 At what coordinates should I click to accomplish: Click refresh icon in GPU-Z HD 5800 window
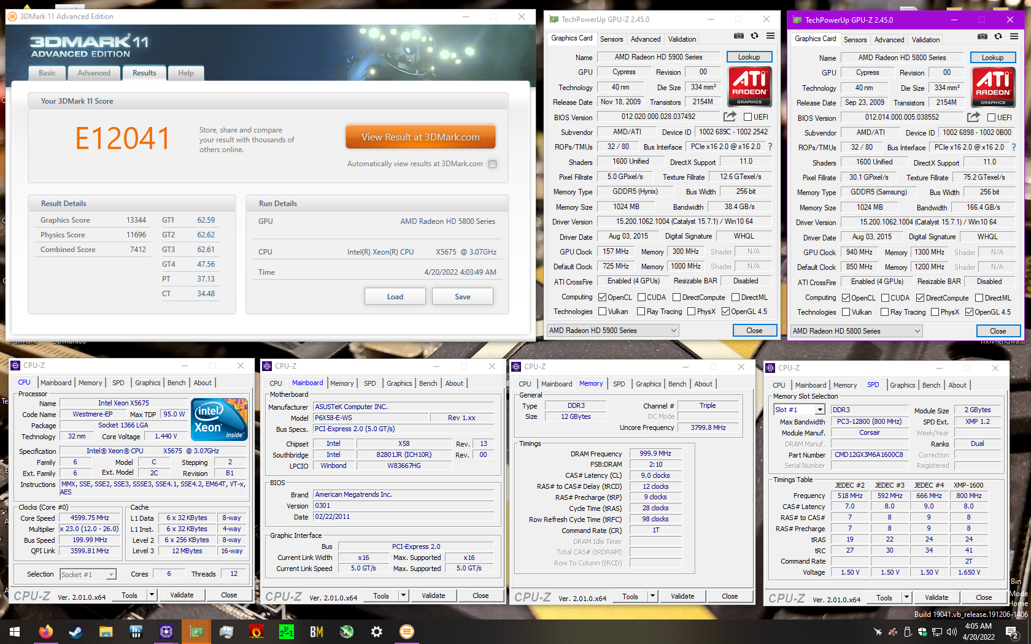(x=998, y=37)
